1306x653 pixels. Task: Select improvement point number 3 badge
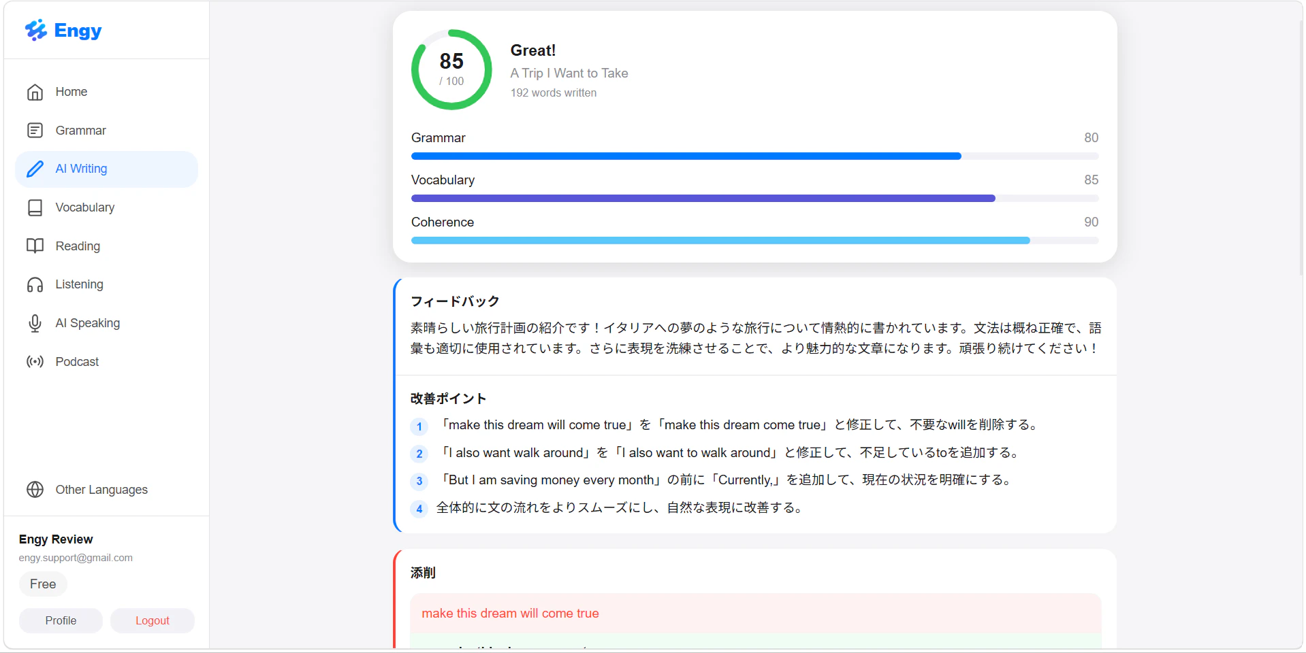[x=419, y=481]
